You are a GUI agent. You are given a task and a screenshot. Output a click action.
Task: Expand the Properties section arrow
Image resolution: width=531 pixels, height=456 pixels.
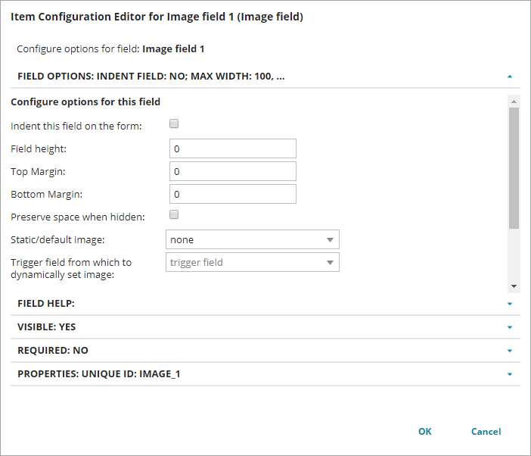click(x=510, y=374)
